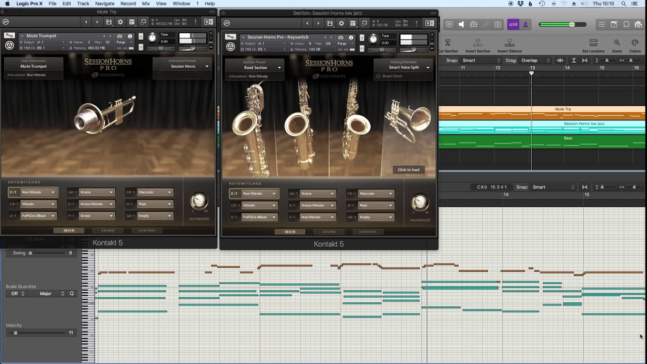Click next-preset arrow in Session Horns Kontakt header

[x=318, y=23]
